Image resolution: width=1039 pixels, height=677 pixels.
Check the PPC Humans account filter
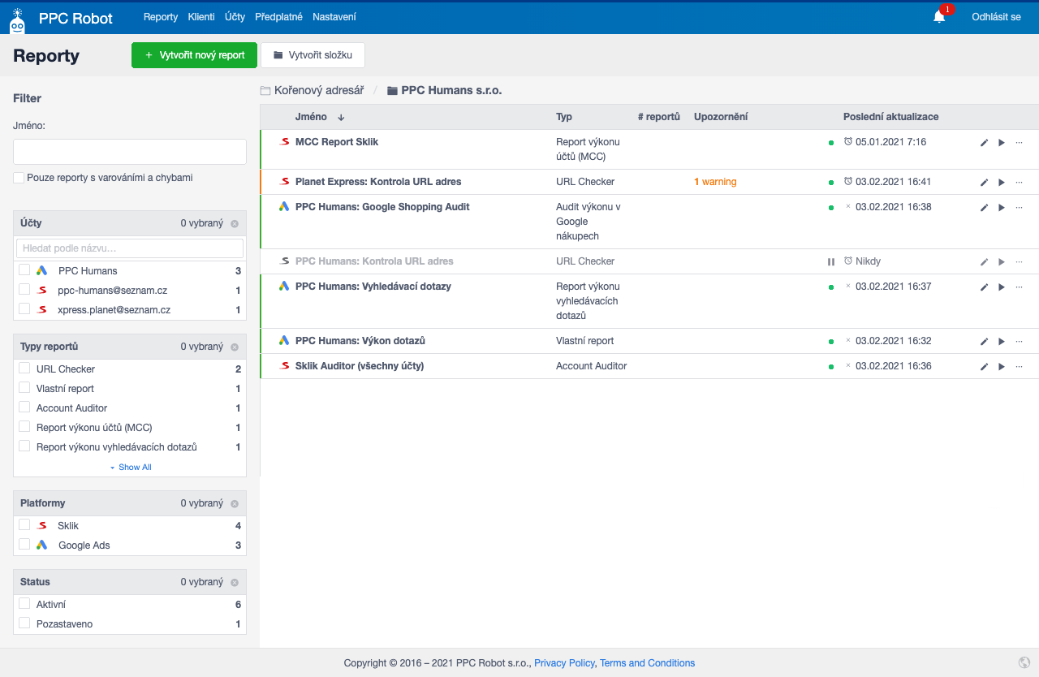click(x=24, y=270)
